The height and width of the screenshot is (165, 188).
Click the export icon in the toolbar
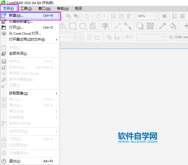pos(121,16)
